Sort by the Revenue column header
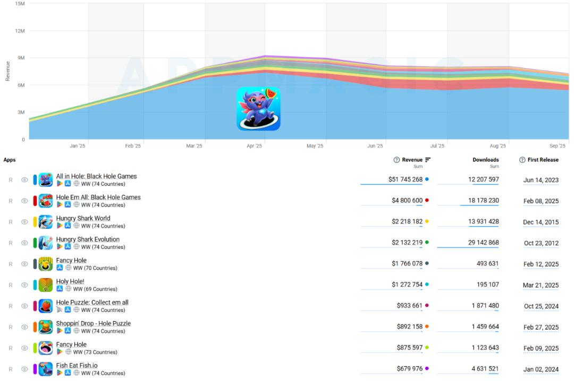The image size is (574, 381). (412, 160)
